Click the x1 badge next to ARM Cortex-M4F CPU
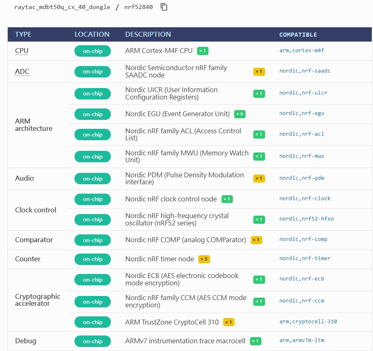 point(202,51)
